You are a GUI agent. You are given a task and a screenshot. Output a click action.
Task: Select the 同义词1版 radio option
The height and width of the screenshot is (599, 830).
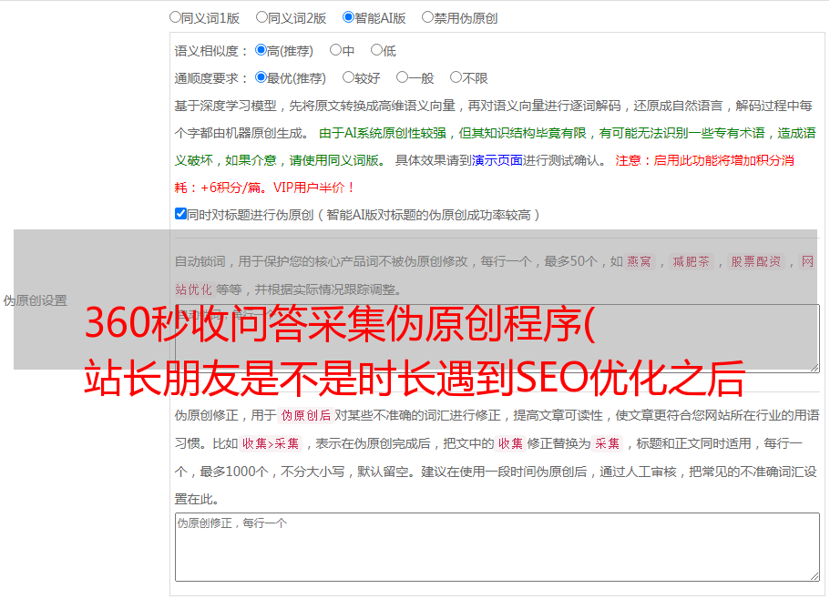pos(175,17)
